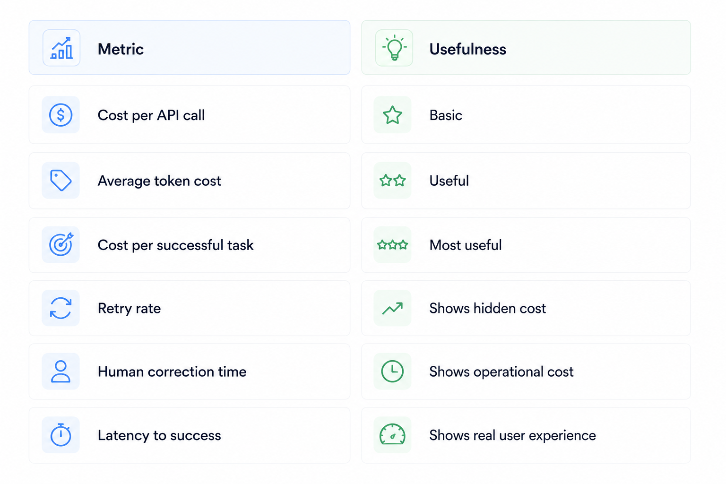Image resolution: width=726 pixels, height=484 pixels.
Task: Click the single star icon
Action: (x=392, y=115)
